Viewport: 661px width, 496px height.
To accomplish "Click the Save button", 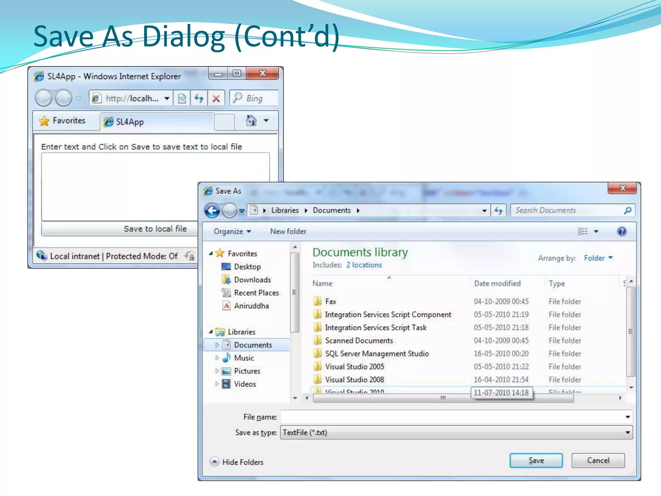I will click(x=536, y=460).
